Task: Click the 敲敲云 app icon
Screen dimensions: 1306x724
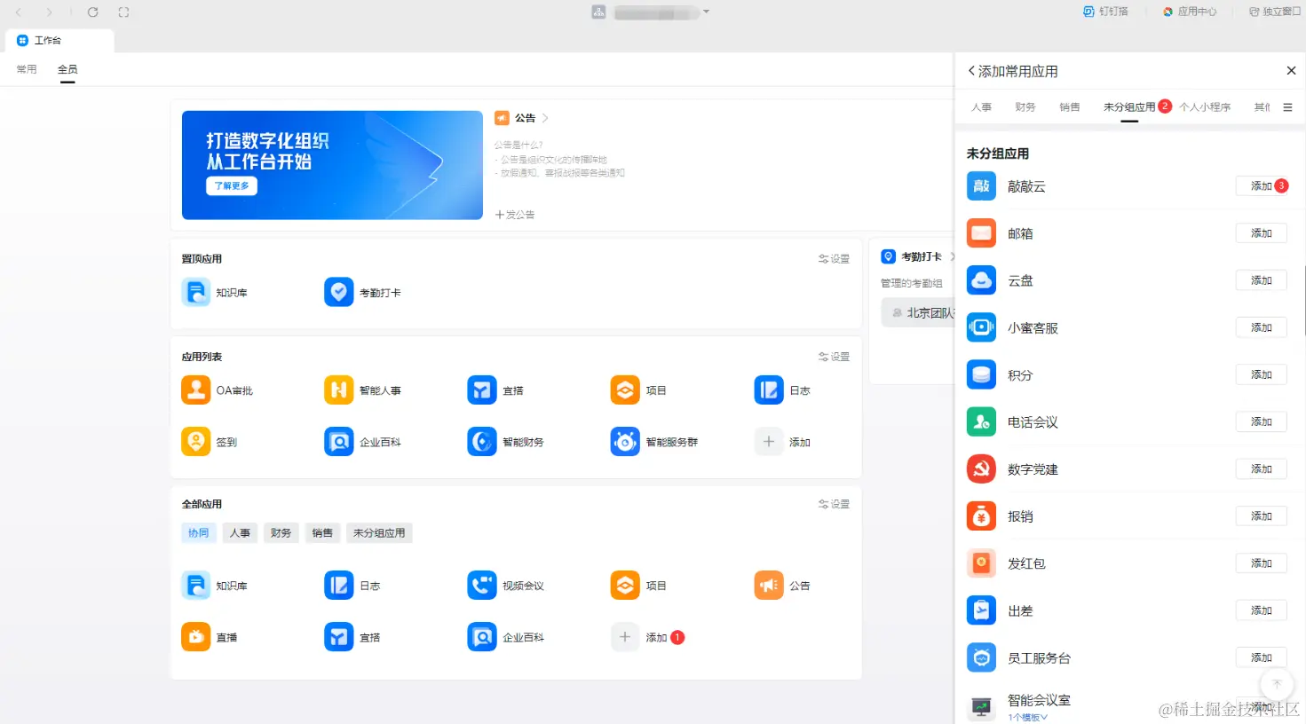Action: [981, 186]
